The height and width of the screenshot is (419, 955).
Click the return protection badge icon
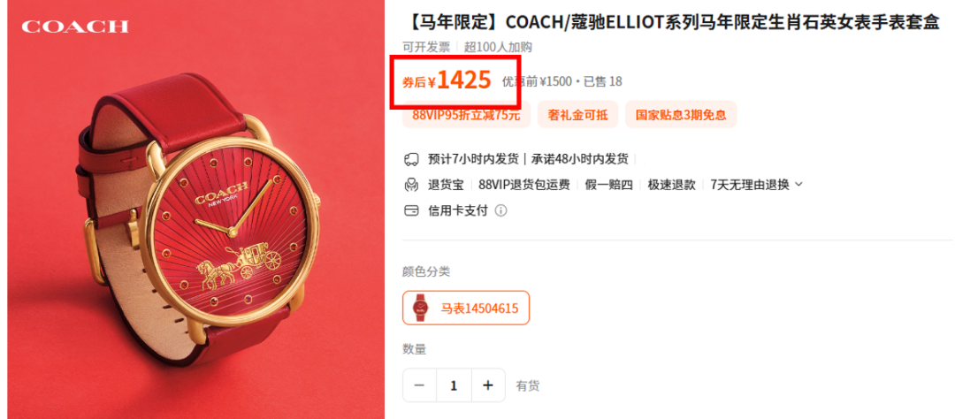[412, 185]
